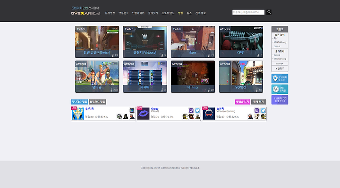Open the teal Inven app sidebar banner
340x188 pixels.
pos(280,89)
